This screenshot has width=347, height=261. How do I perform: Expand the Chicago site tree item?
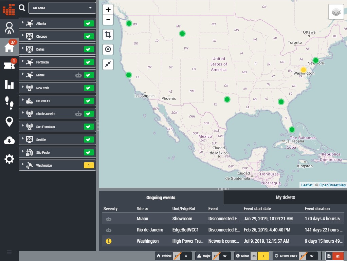[x=22, y=36]
